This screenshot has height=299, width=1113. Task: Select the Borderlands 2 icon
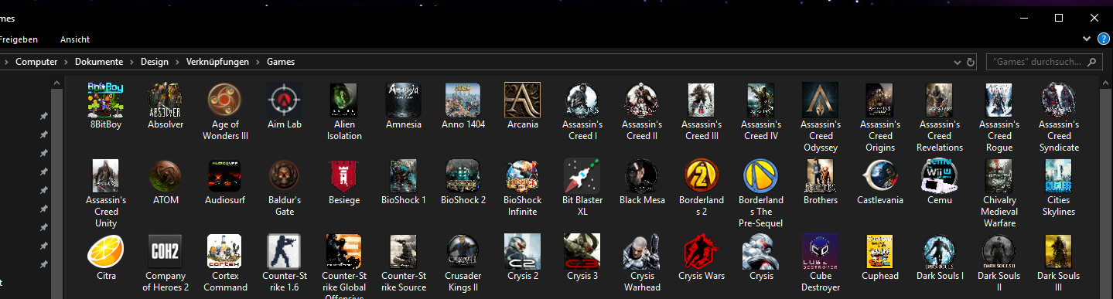pos(702,176)
